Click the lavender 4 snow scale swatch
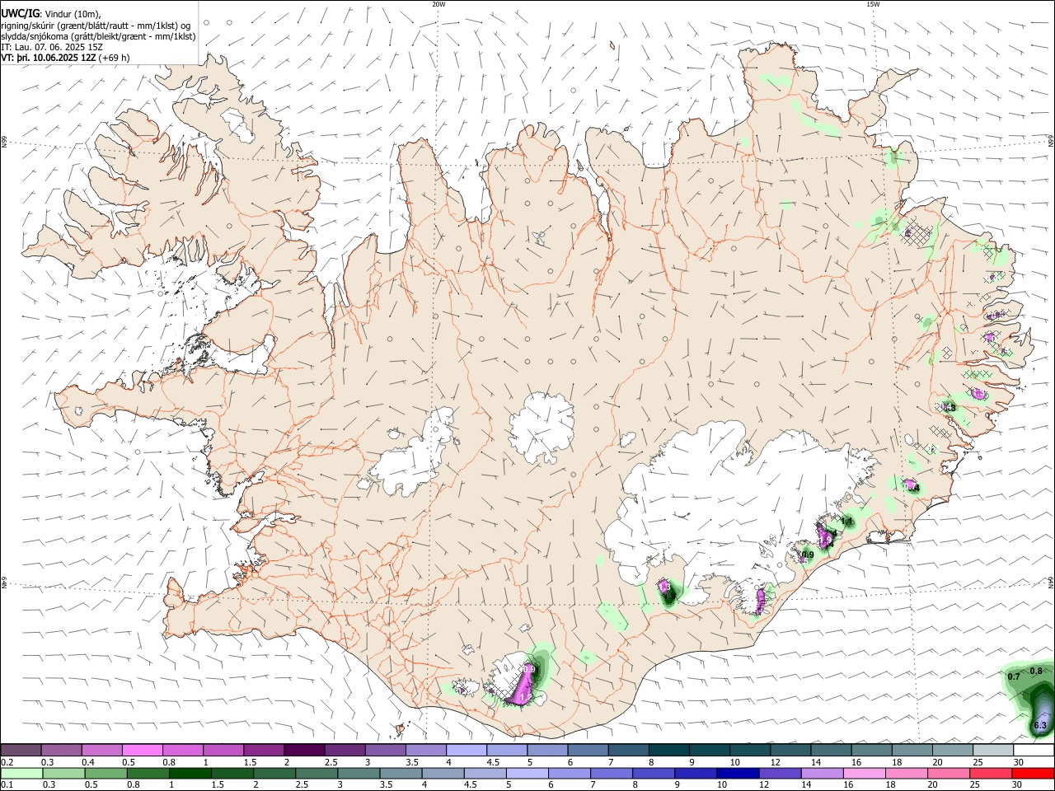This screenshot has width=1055, height=791. coord(467,750)
